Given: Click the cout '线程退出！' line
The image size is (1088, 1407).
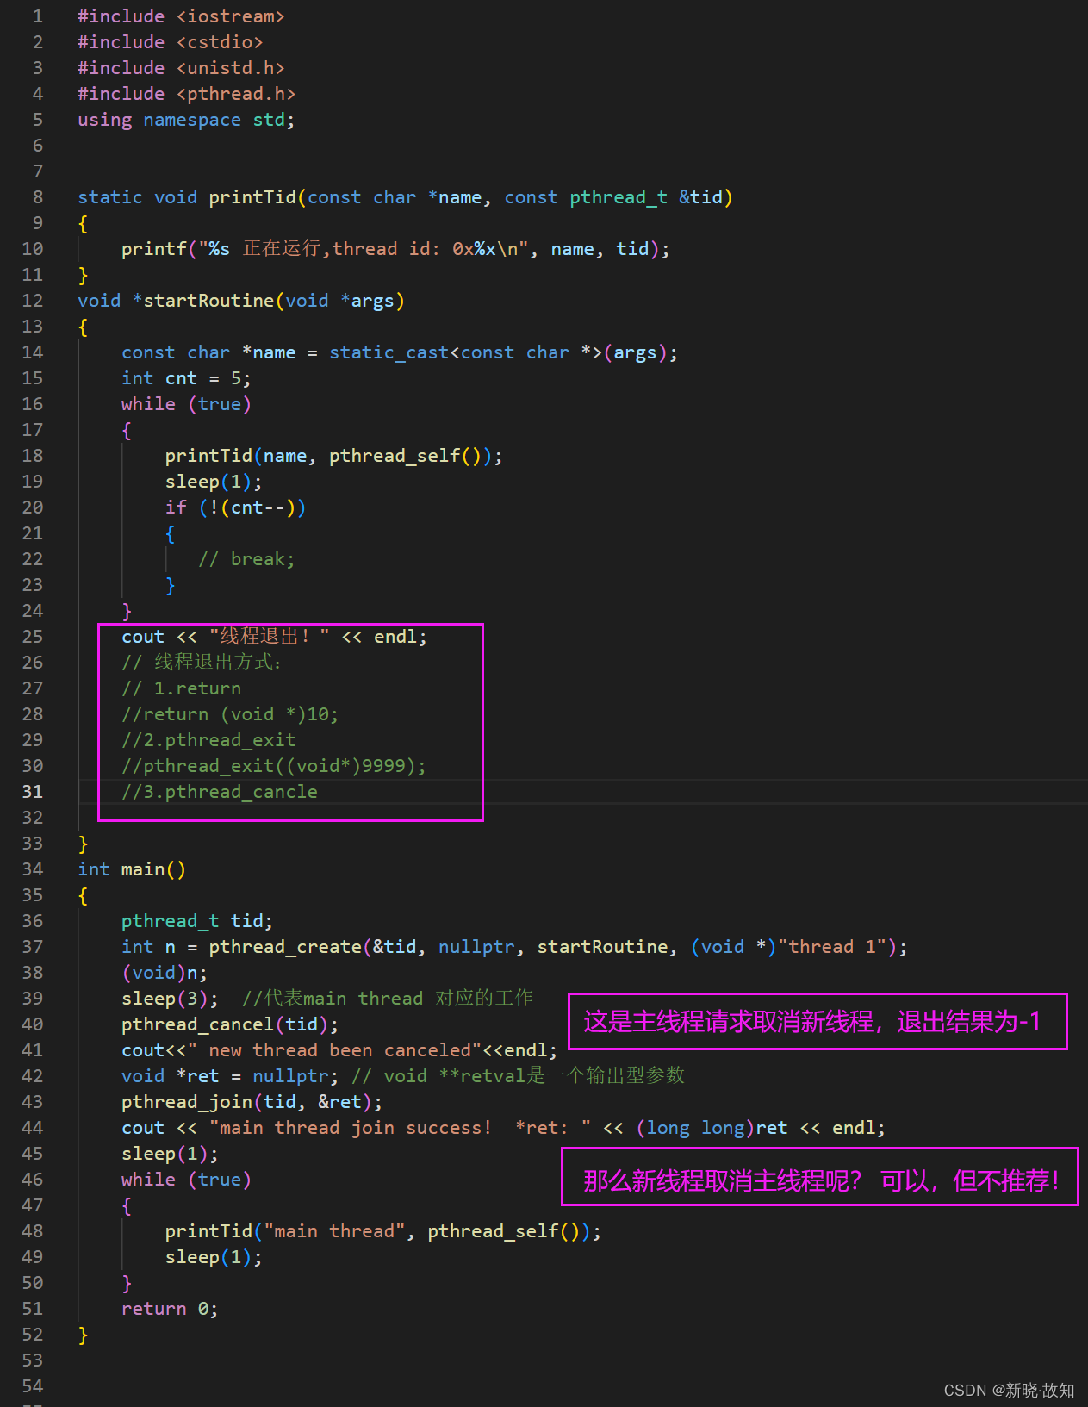Looking at the screenshot, I should click(274, 637).
